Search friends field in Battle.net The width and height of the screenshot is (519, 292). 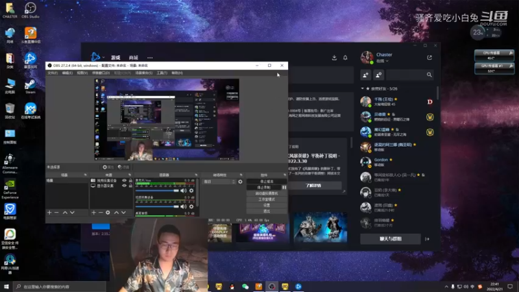(410, 75)
